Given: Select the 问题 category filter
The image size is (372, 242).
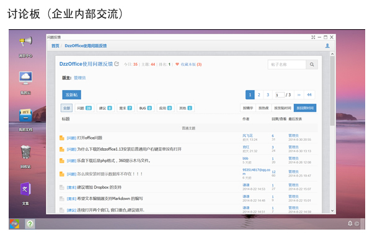Looking at the screenshot, I should coord(84,108).
